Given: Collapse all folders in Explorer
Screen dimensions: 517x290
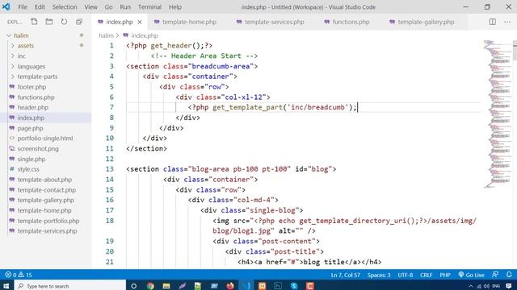Looking at the screenshot, I should [79, 22].
